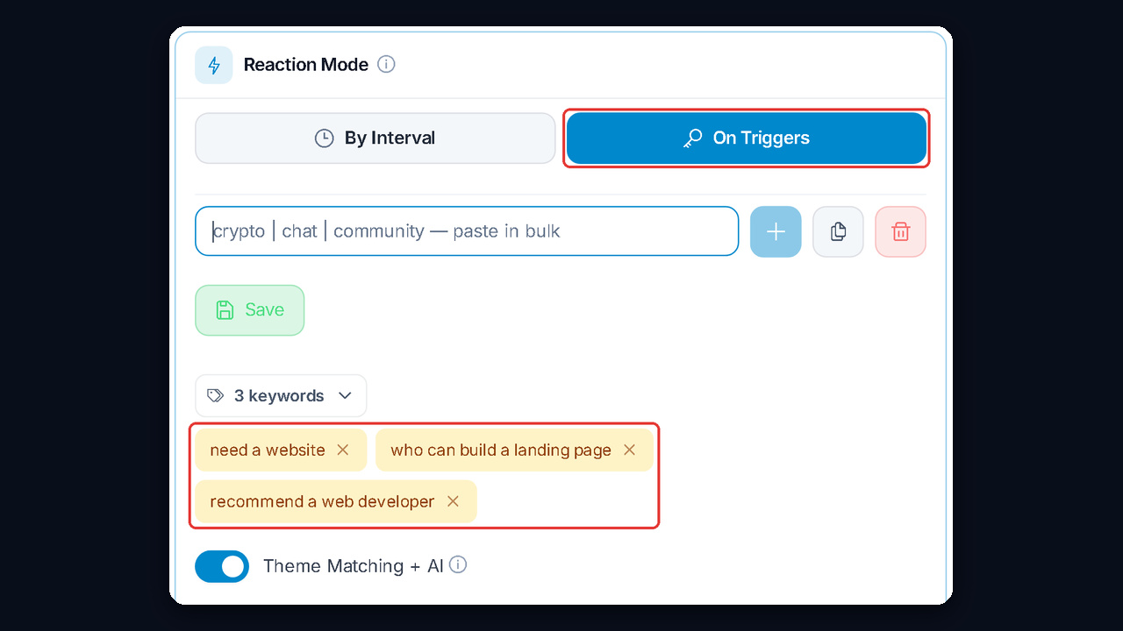Click the lightning bolt Reaction Mode icon
The height and width of the screenshot is (631, 1123).
214,65
